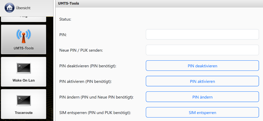Viewport: 263px width, 121px height.
Task: Click the PIN field label
Action: 63,35
